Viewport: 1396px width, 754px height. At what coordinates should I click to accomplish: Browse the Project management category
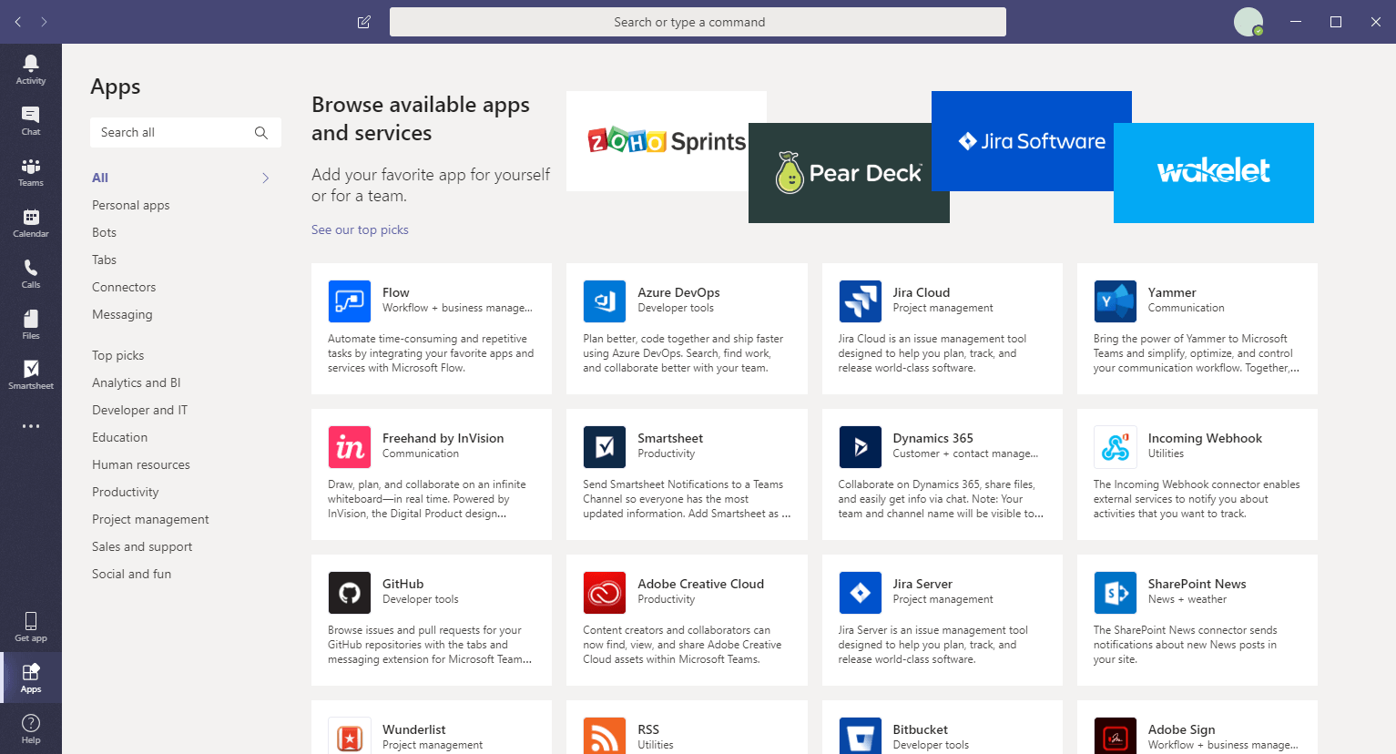pos(149,519)
